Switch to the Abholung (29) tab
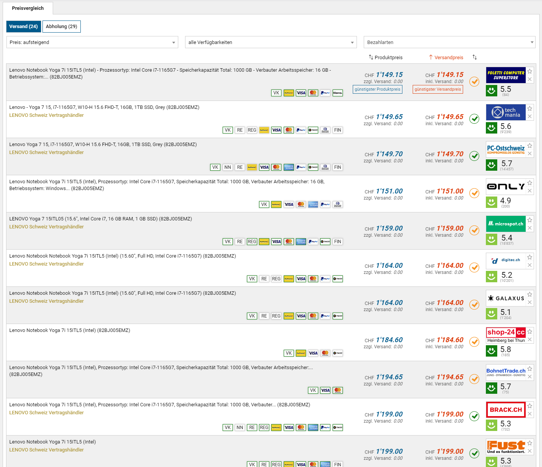The height and width of the screenshot is (467, 542). [x=61, y=27]
